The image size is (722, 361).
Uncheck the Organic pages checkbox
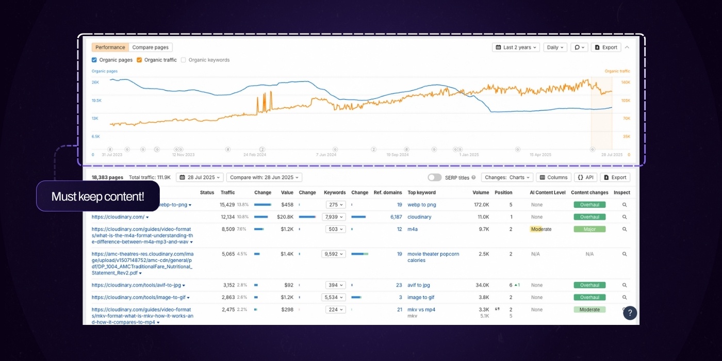(x=94, y=60)
